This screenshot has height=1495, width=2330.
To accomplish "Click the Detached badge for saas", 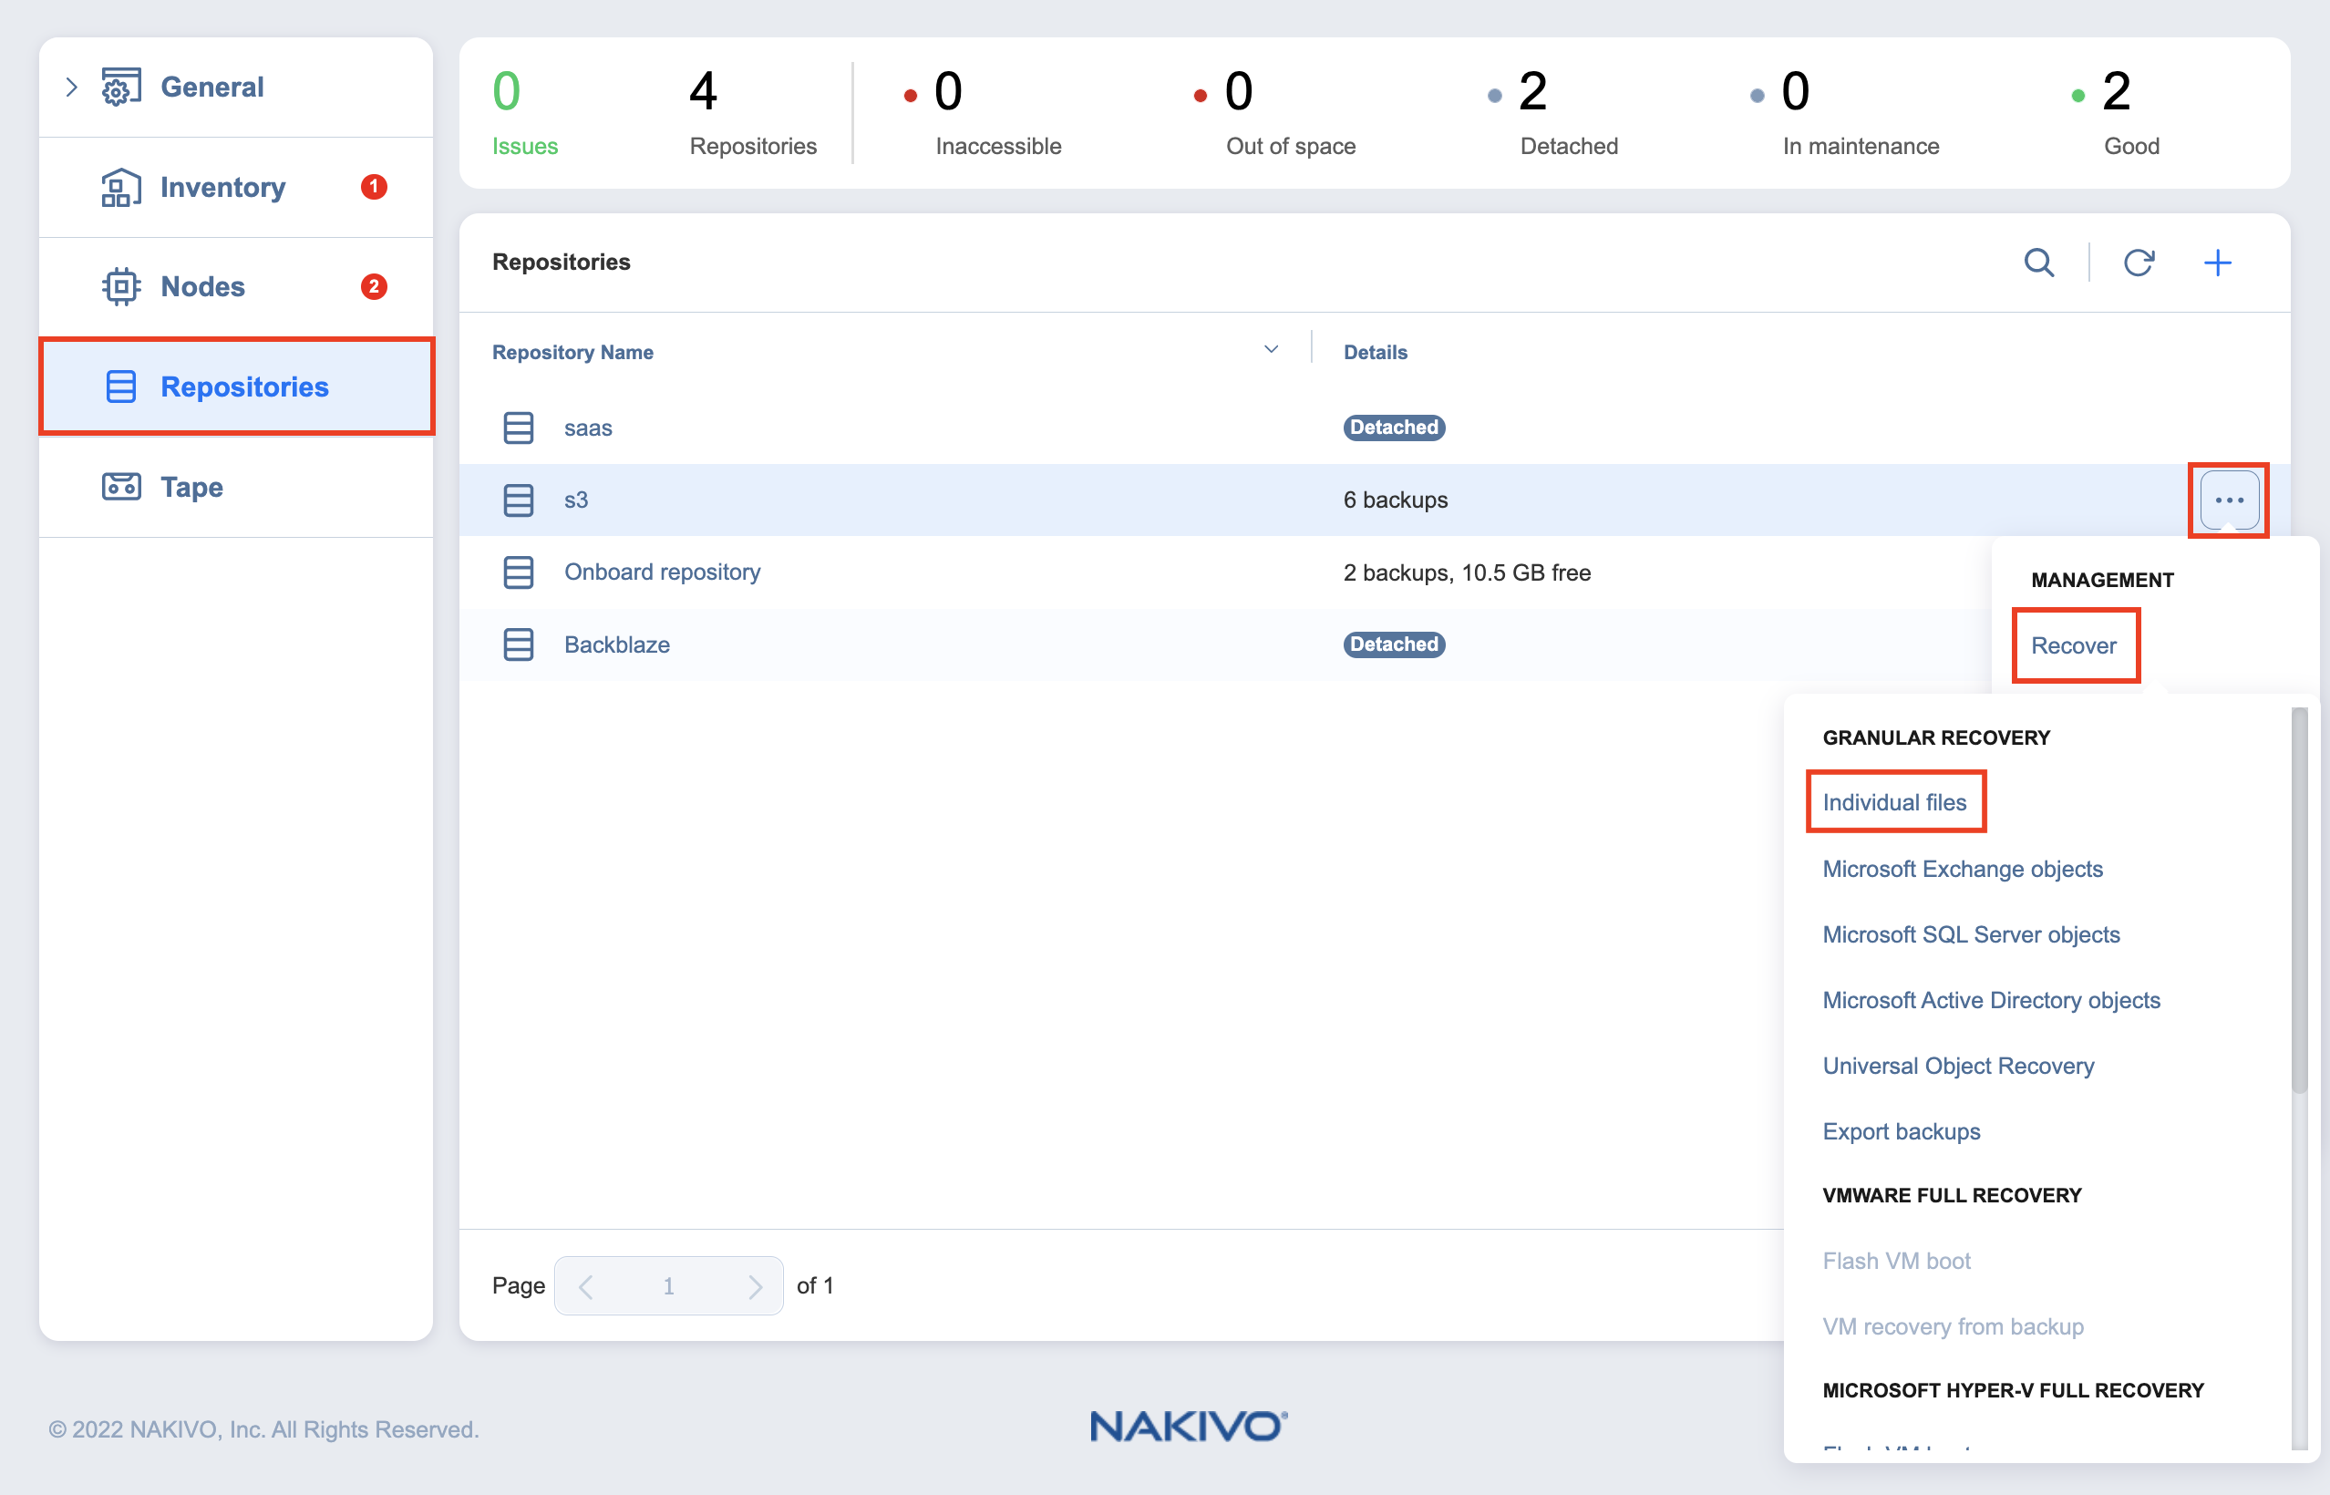I will 1394,428.
